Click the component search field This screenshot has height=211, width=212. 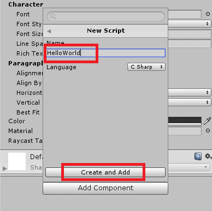(106, 16)
